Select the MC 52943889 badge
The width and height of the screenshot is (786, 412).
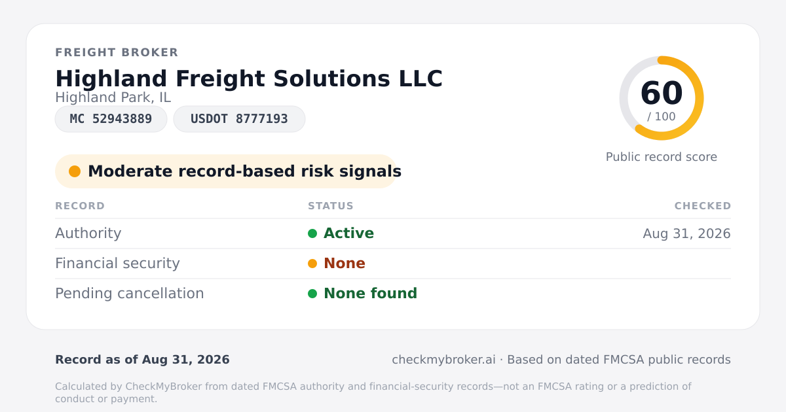pos(111,119)
